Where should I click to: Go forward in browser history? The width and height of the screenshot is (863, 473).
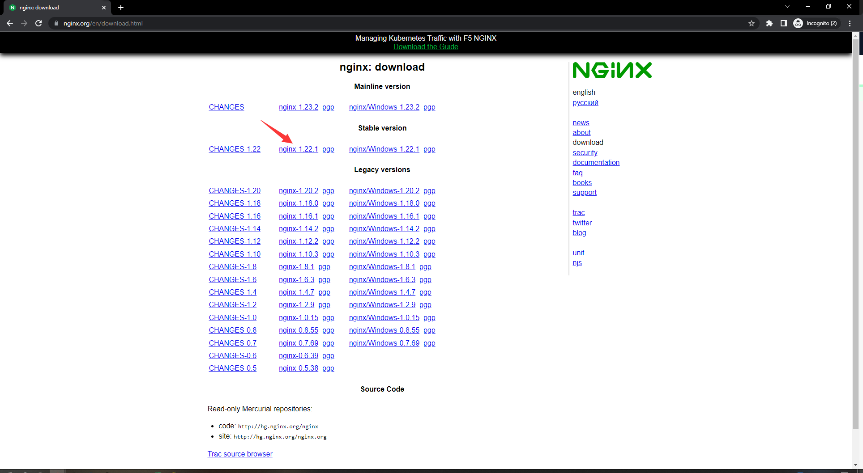[x=24, y=23]
